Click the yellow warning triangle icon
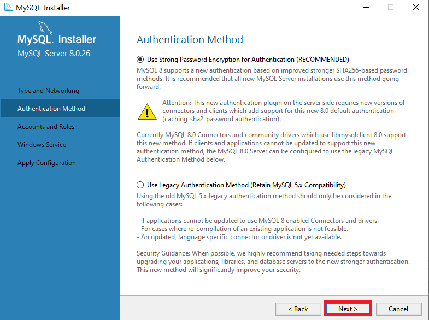The width and height of the screenshot is (429, 320). [x=147, y=112]
